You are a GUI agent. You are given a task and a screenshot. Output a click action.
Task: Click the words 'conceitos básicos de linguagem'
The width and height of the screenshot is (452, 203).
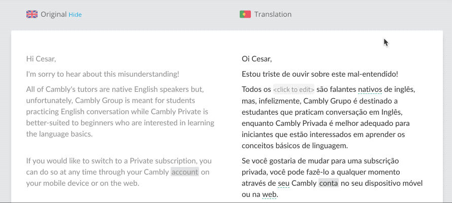295,146
